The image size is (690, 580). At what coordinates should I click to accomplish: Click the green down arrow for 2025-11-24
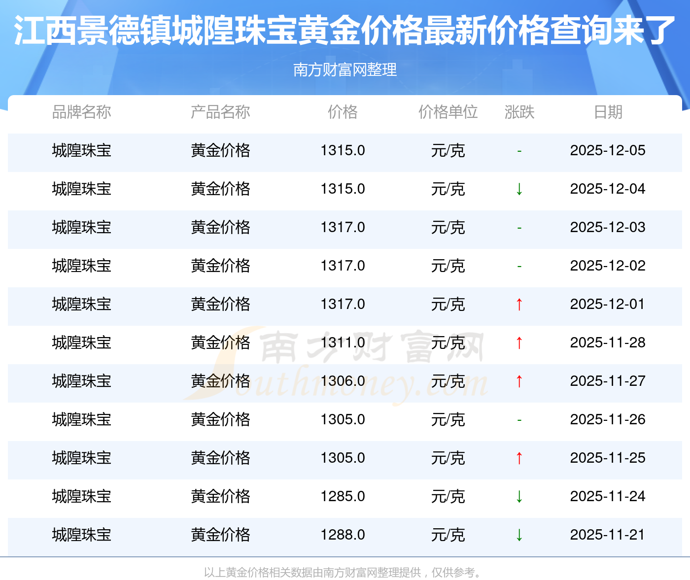pos(519,496)
